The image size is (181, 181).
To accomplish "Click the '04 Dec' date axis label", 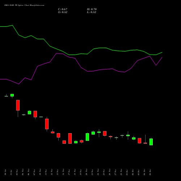I will coord(144,172).
